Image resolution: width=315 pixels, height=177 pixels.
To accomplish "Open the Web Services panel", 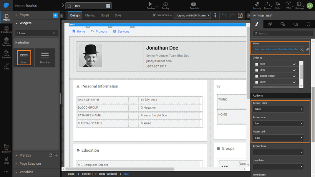I will 6,42.
